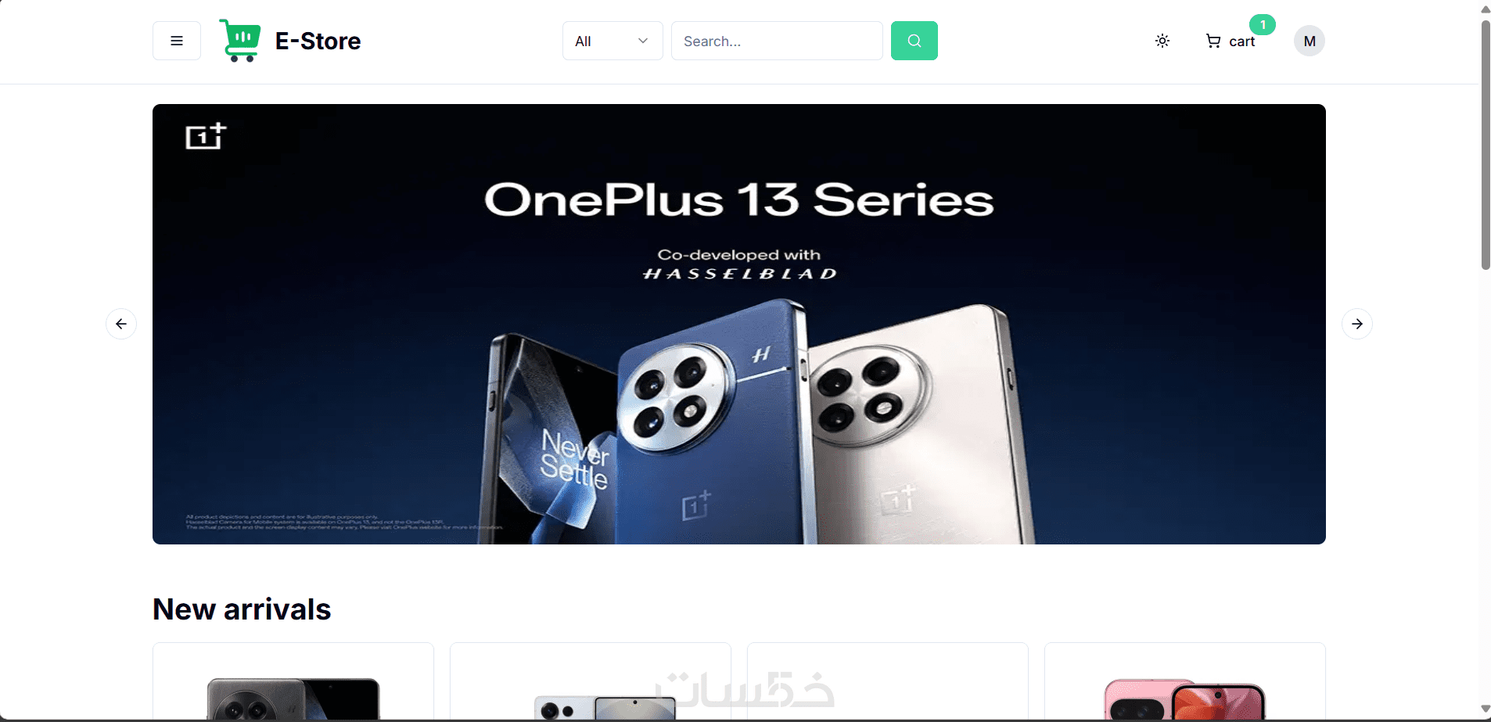1491x722 pixels.
Task: Click the green search button
Action: (914, 41)
